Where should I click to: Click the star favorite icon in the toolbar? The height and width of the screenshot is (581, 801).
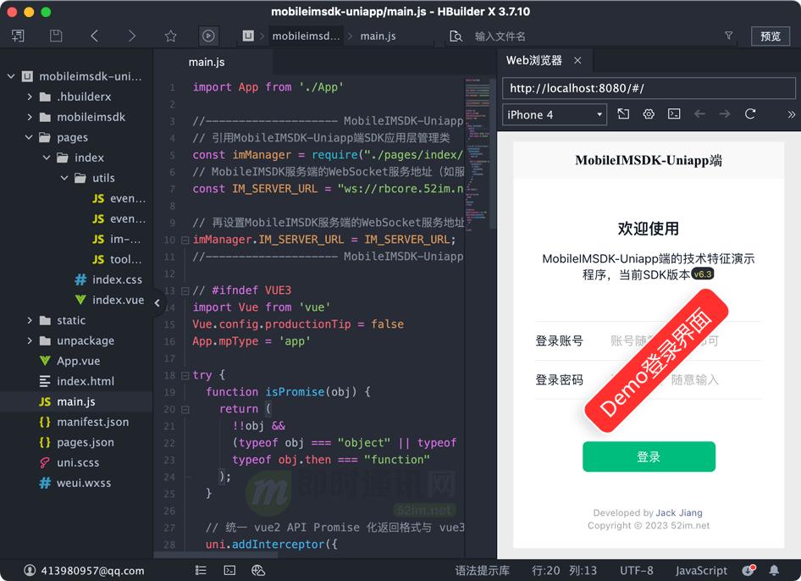171,36
